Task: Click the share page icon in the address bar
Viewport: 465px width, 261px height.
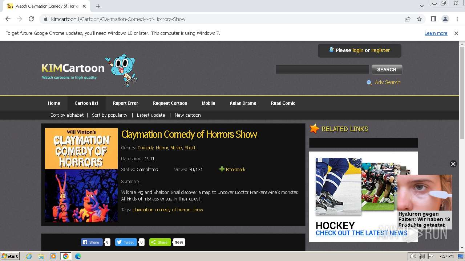Action: coord(408,19)
